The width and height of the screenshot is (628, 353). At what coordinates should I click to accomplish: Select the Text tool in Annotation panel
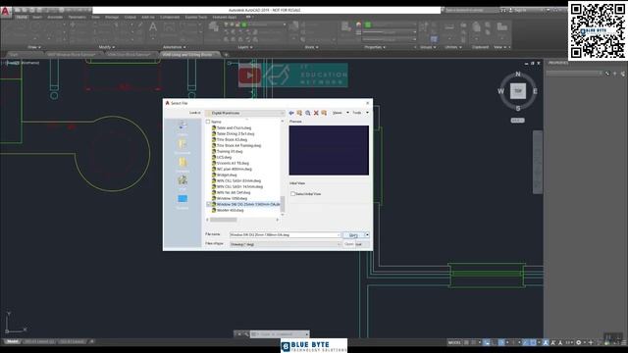tap(153, 28)
